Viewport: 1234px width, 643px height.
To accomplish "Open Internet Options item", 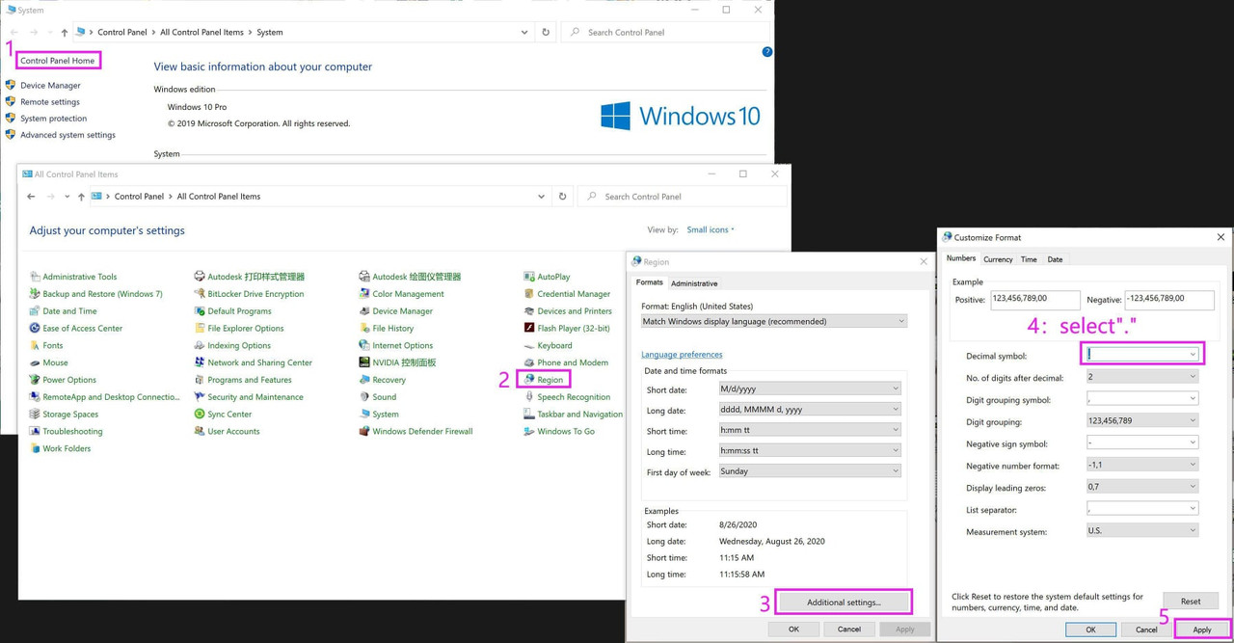I will click(396, 345).
